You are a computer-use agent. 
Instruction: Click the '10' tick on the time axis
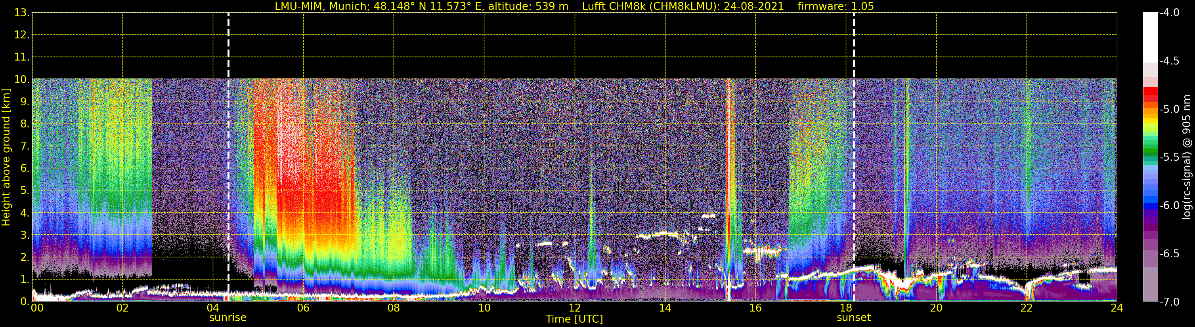(484, 308)
